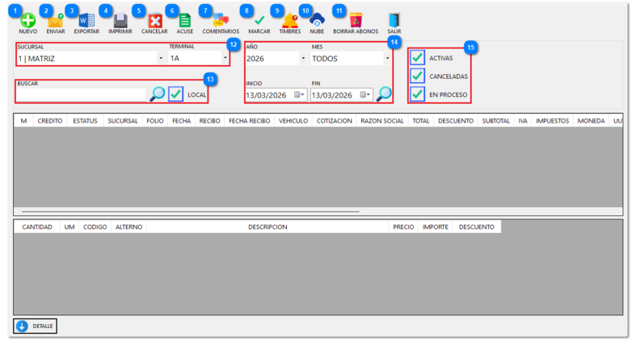This screenshot has width=632, height=341.
Task: Uncheck the CANCELADAS checkbox
Action: pyautogui.click(x=418, y=76)
